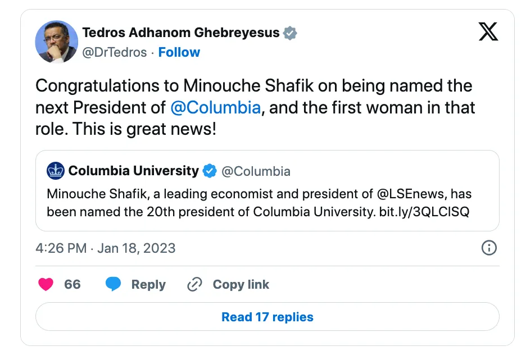Click the Reply label text
The image size is (526, 355).
pyautogui.click(x=148, y=284)
